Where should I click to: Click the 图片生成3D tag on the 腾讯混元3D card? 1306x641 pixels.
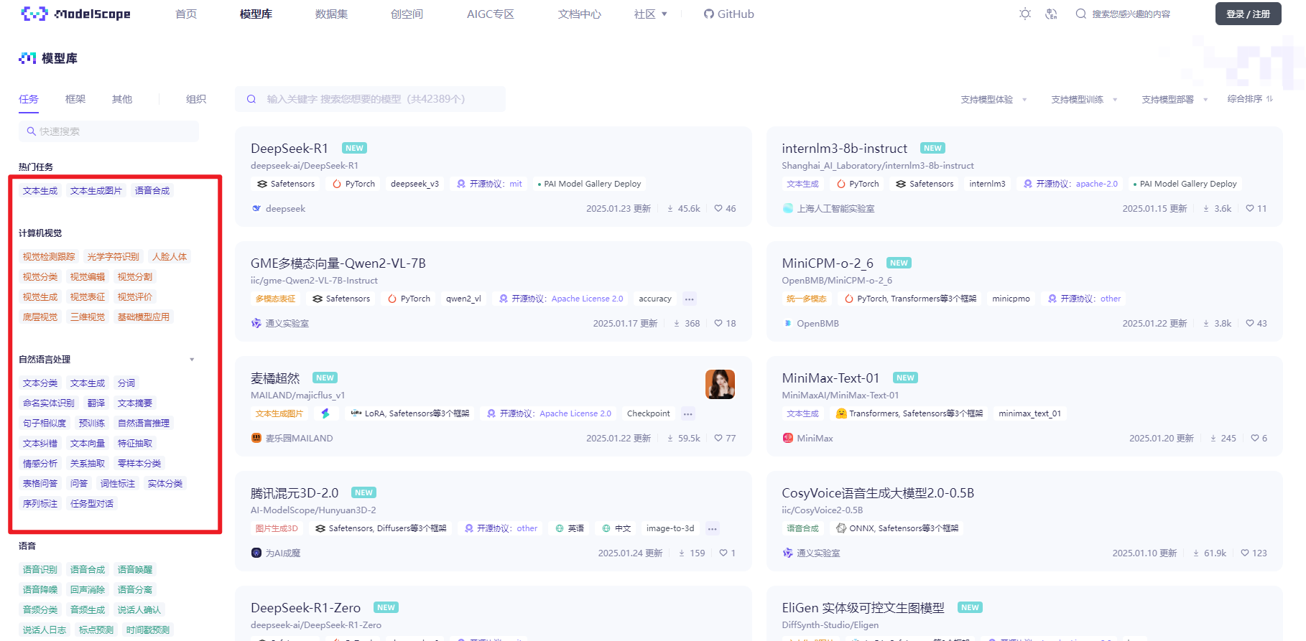click(277, 529)
